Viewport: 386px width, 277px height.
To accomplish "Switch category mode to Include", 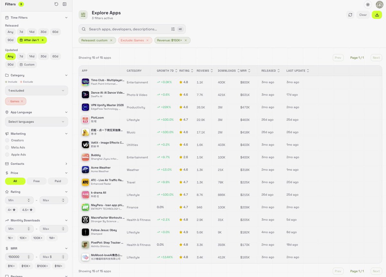I will pyautogui.click(x=11, y=82).
